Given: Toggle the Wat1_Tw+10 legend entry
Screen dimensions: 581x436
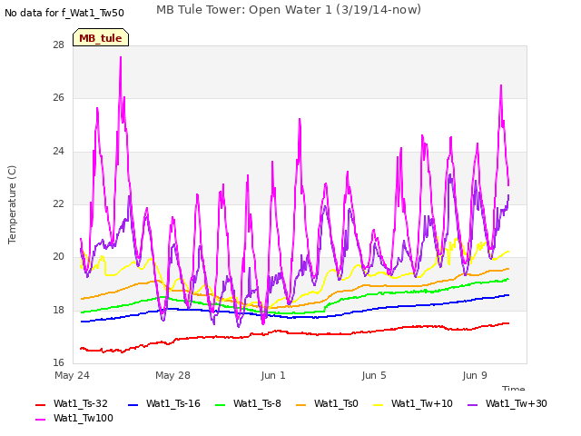Looking at the screenshot, I should tap(413, 403).
